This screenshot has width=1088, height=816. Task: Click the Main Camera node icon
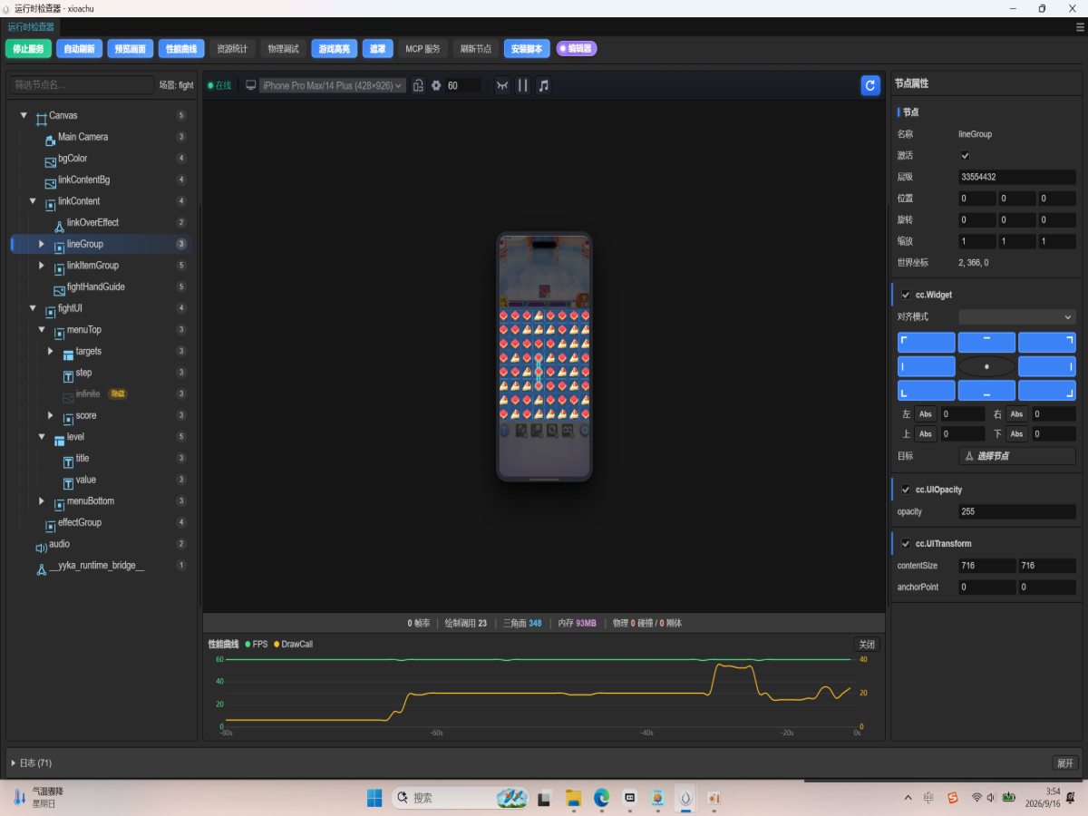[50, 141]
